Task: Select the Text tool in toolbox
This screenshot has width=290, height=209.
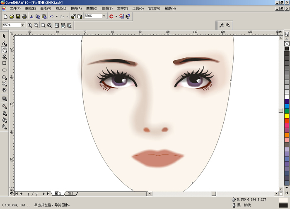Action: coord(4,90)
